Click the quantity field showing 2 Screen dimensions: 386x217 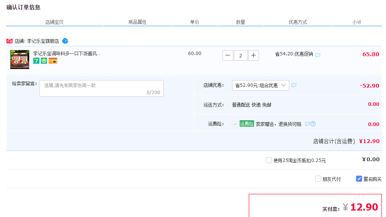(x=240, y=55)
